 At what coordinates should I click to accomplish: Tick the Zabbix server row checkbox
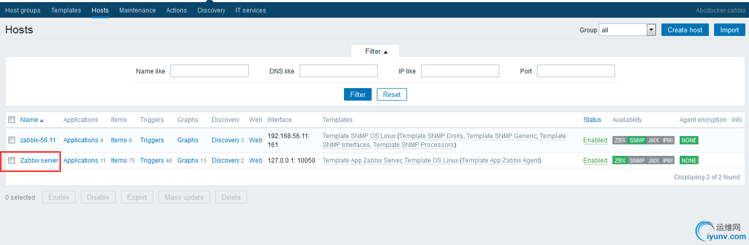12,161
